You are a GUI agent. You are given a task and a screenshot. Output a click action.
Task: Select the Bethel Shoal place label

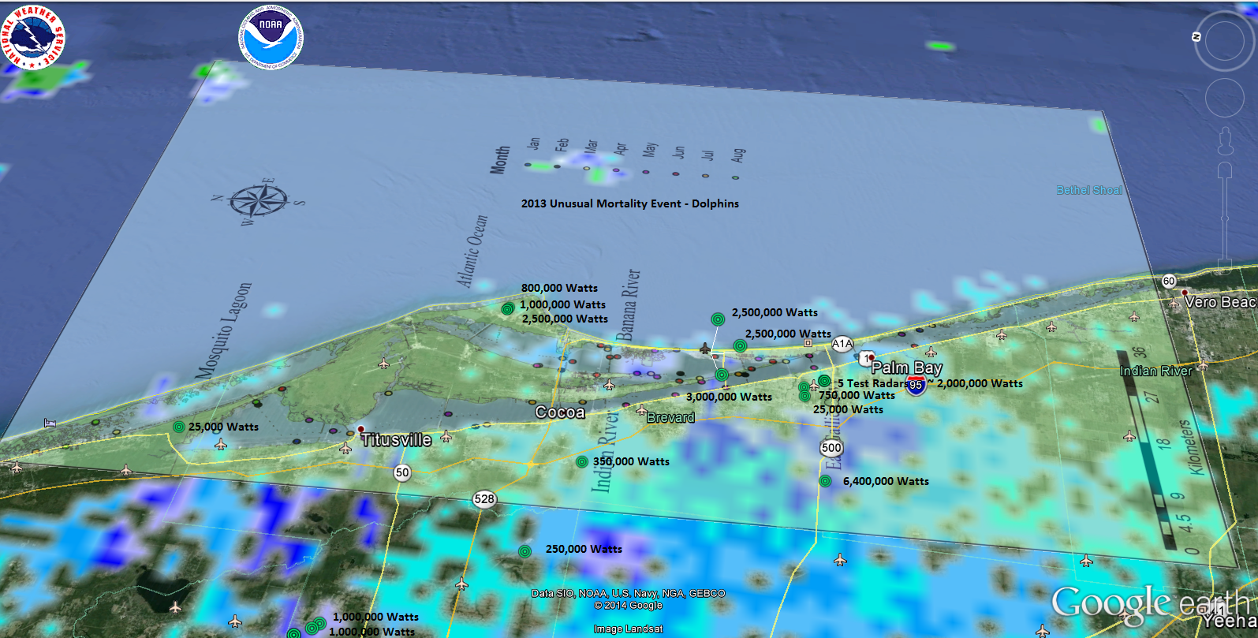click(x=1088, y=190)
